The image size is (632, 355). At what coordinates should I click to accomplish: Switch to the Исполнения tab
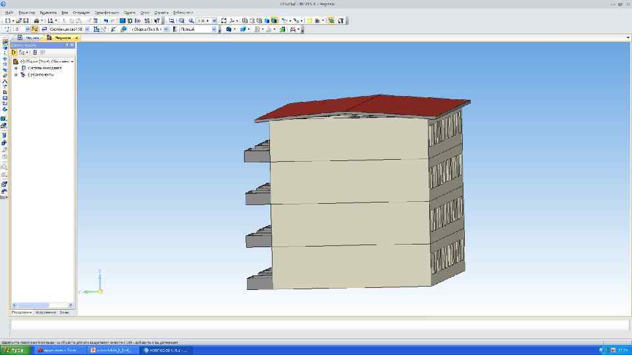point(45,312)
